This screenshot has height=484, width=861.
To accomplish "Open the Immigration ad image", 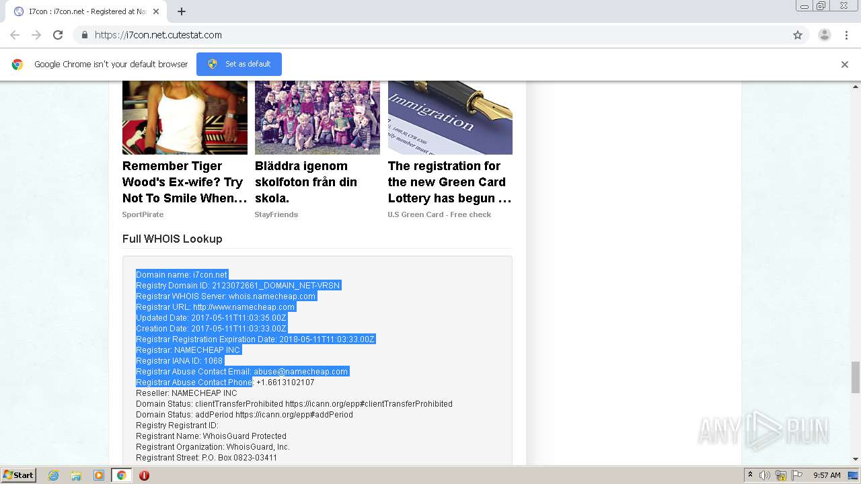I will tap(450, 118).
